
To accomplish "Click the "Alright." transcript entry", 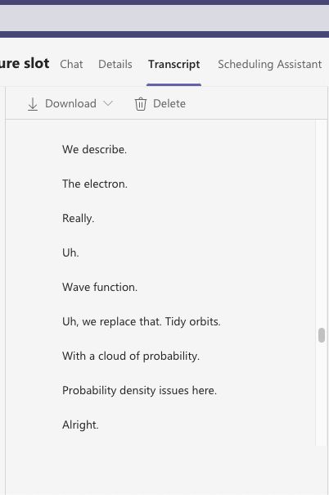I will [x=80, y=425].
